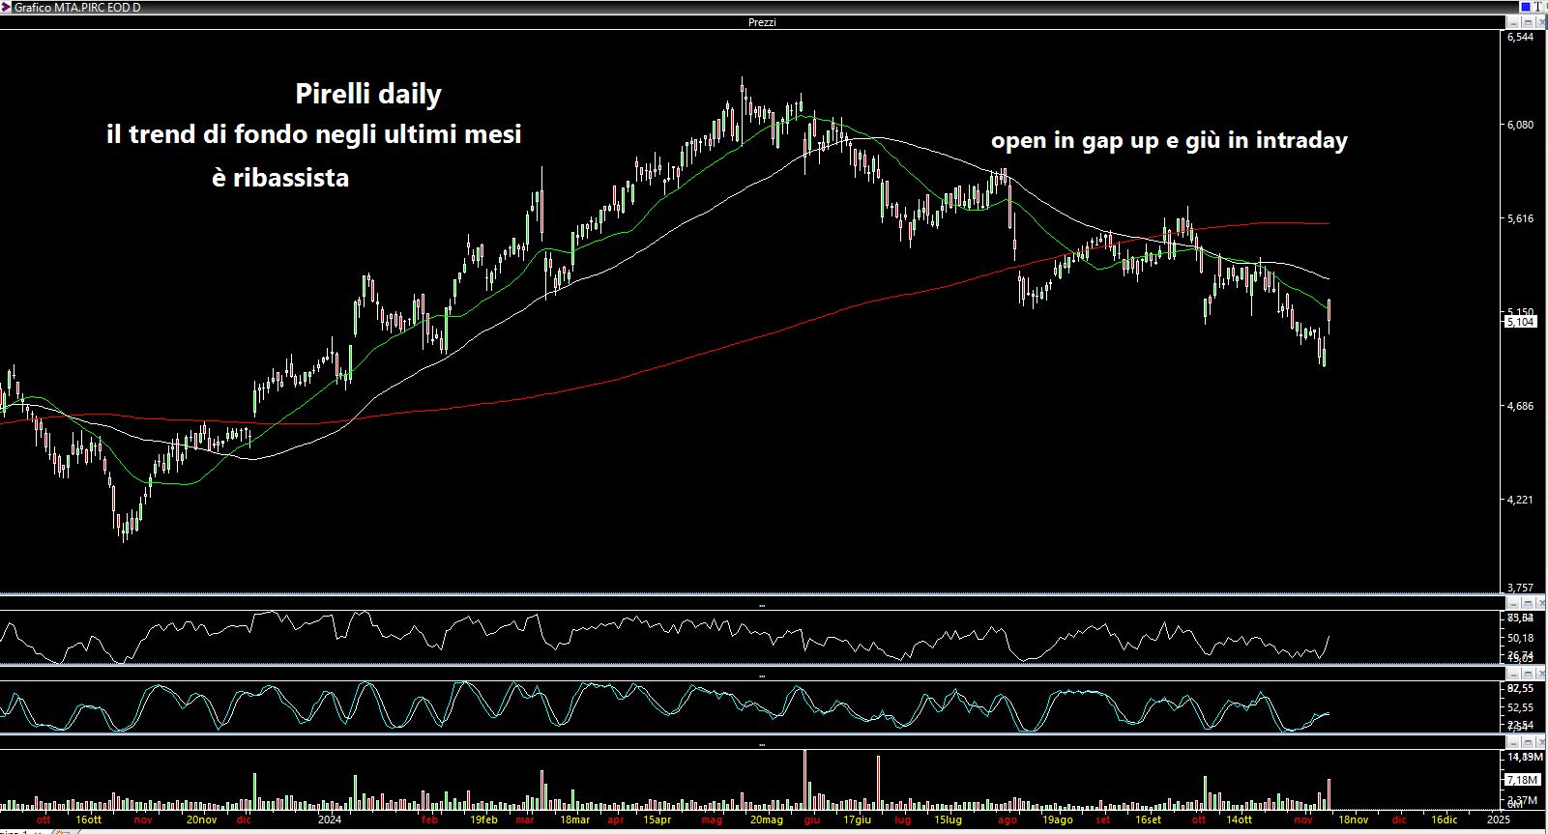Click the 16dic date marker
Viewport: 1548px width, 834px height.
tap(1444, 820)
